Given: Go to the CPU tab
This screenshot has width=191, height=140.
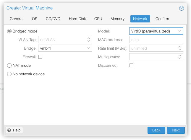Looking at the screenshot, I should tap(98, 19).
